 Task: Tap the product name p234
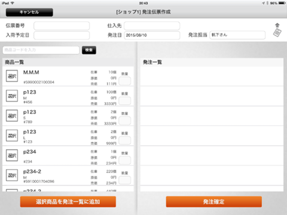pyautogui.click(x=30, y=152)
